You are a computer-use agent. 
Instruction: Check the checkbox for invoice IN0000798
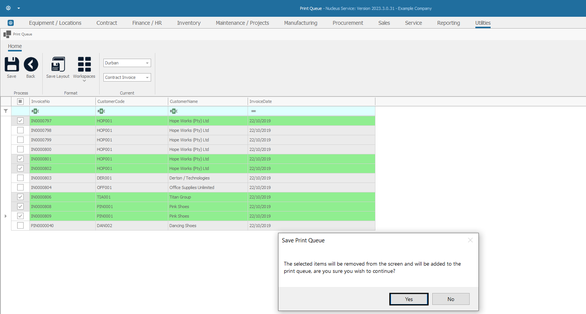click(21, 130)
